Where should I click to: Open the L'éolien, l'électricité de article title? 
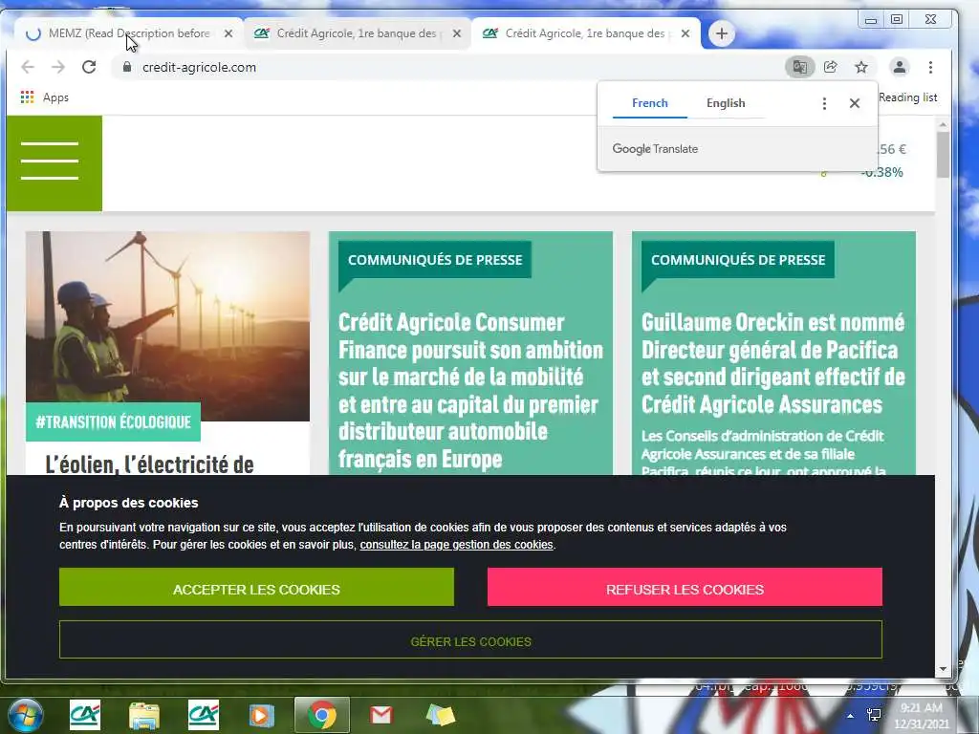tap(150, 464)
